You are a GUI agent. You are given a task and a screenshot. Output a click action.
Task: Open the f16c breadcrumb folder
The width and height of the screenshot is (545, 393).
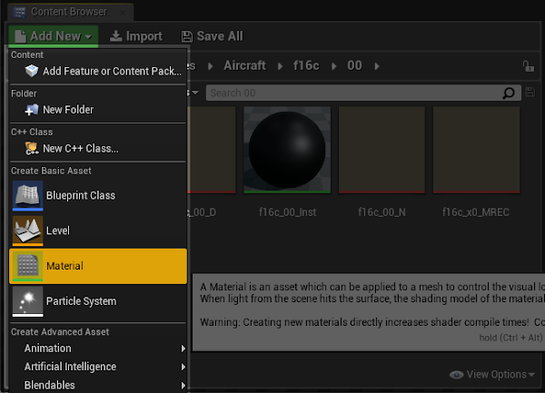(x=306, y=65)
